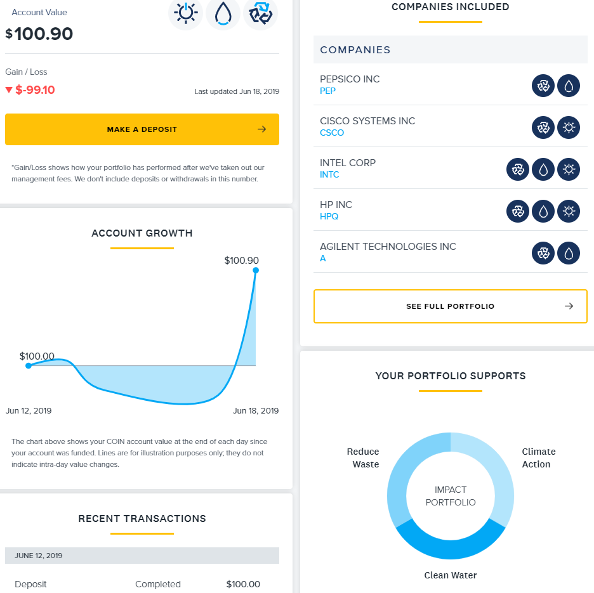Click PepsiCo's recycle icon
The height and width of the screenshot is (593, 594).
pos(543,86)
